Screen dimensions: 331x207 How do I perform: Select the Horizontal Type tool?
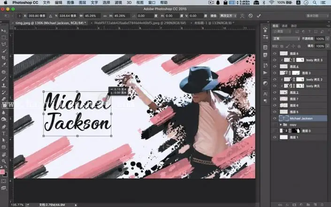(x=4, y=133)
